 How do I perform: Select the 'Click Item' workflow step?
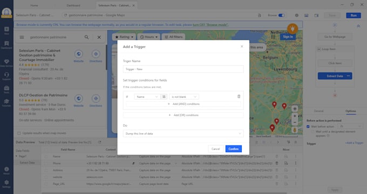pyautogui.click(x=335, y=63)
